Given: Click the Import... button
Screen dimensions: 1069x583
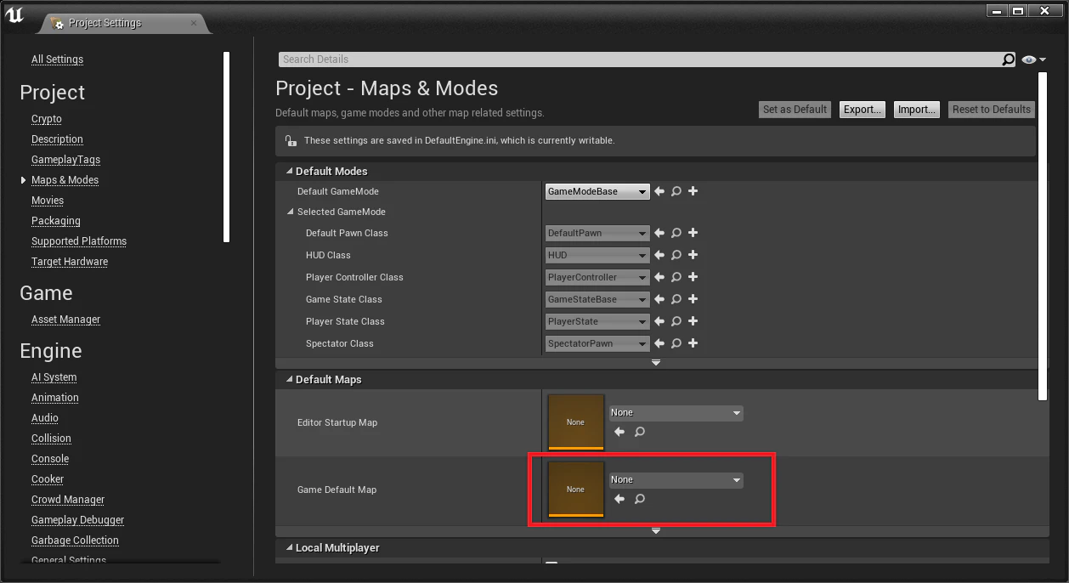Looking at the screenshot, I should point(916,110).
